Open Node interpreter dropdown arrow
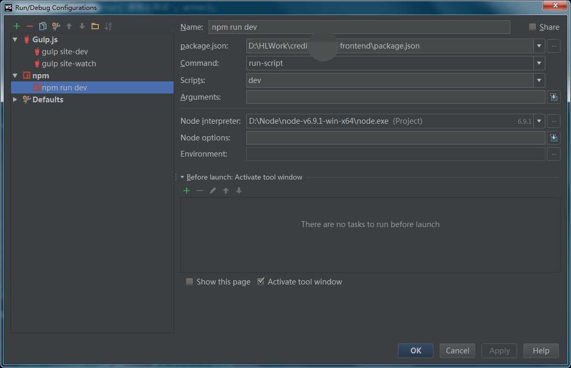 coord(539,121)
